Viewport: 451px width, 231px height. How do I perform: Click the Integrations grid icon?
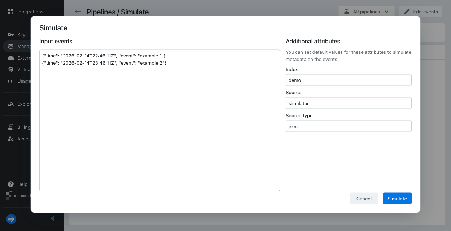click(11, 12)
